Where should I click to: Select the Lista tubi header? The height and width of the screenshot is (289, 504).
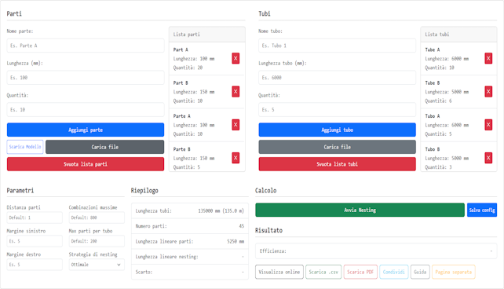coord(458,35)
